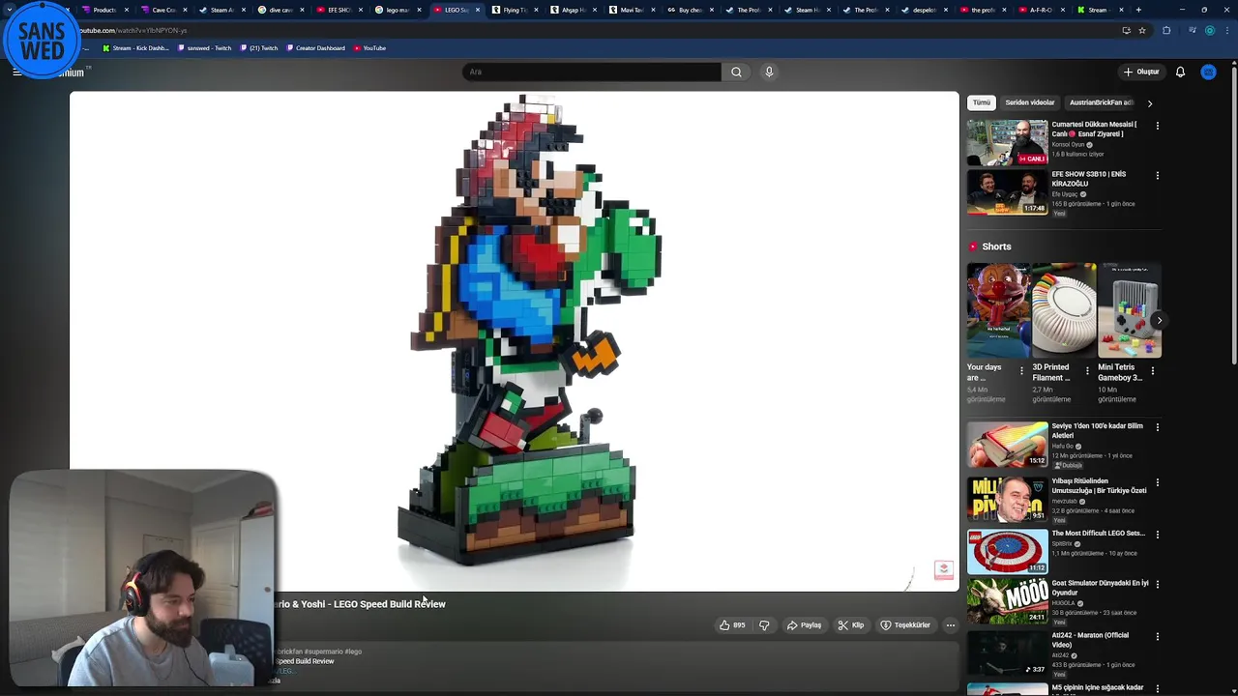
Task: Click the Teşekkürler thanks button
Action: (x=905, y=625)
